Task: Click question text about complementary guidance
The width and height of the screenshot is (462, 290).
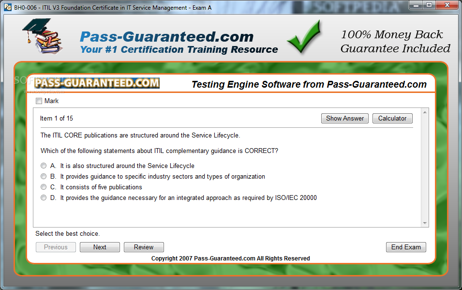Action: pos(159,151)
